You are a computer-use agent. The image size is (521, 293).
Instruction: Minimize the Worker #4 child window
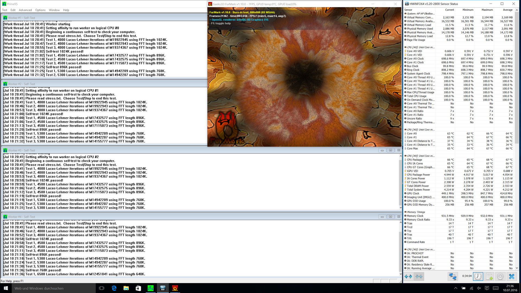pos(382,217)
